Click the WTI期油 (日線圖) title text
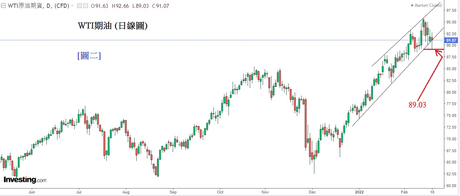 click(112, 26)
